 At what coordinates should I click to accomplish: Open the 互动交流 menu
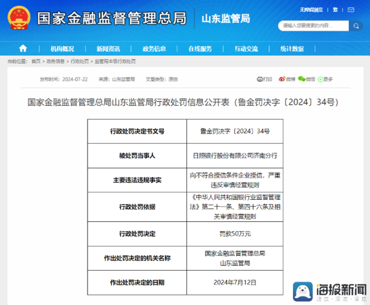point(246,49)
